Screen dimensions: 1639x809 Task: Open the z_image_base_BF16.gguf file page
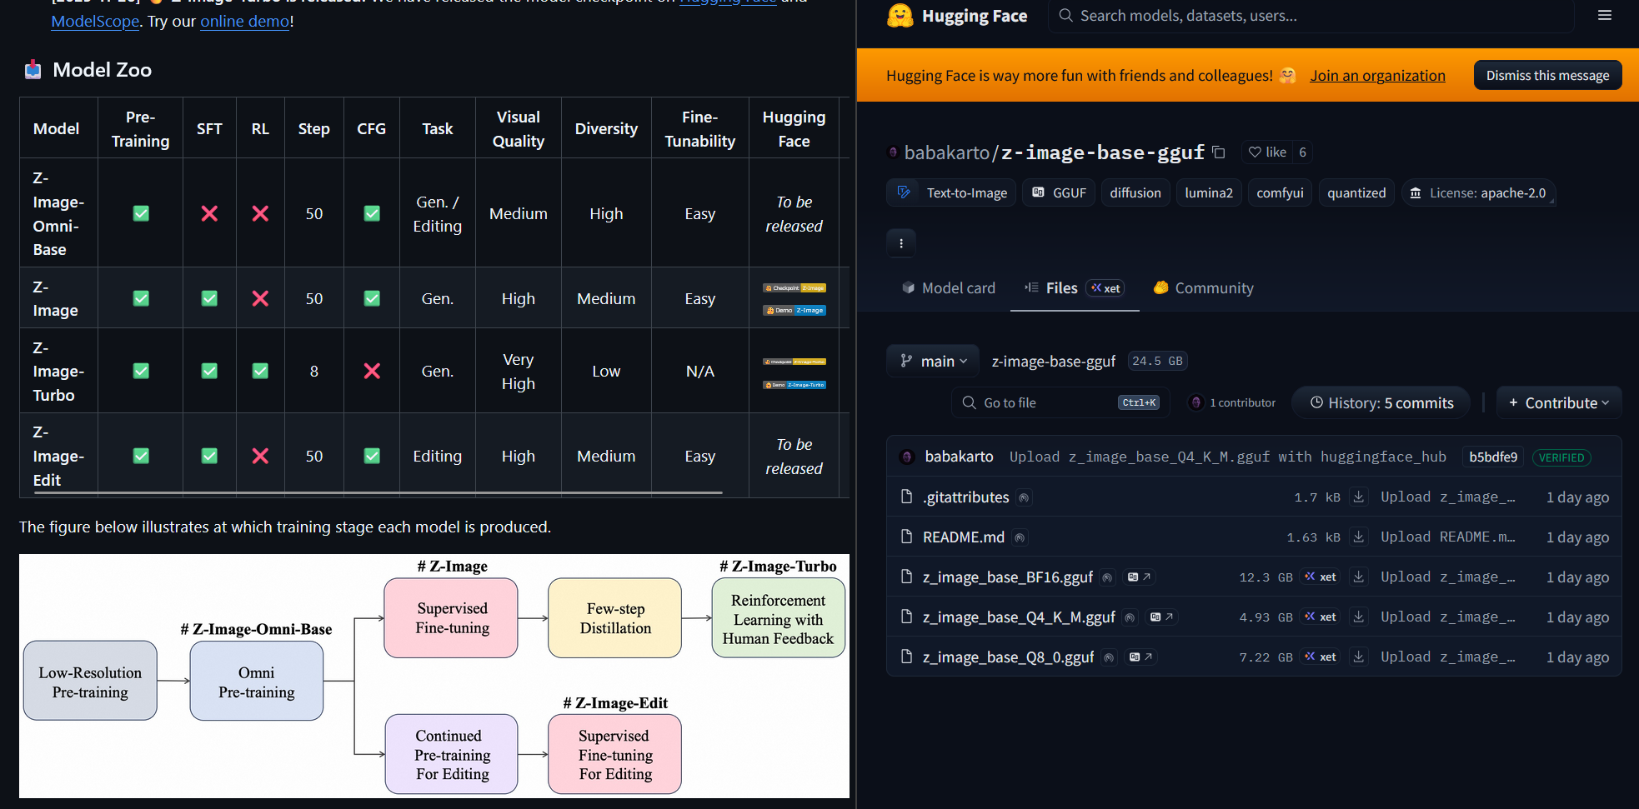1008,577
